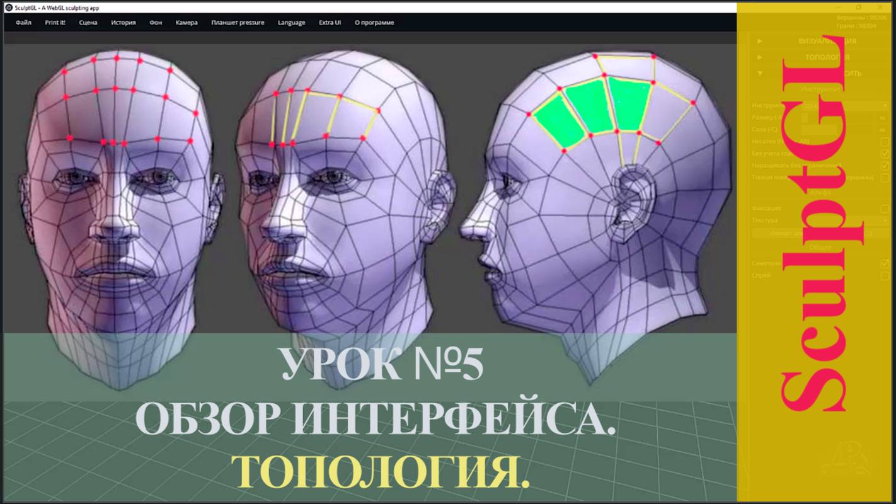Open the Print it! menu
896x504 pixels.
pos(55,23)
